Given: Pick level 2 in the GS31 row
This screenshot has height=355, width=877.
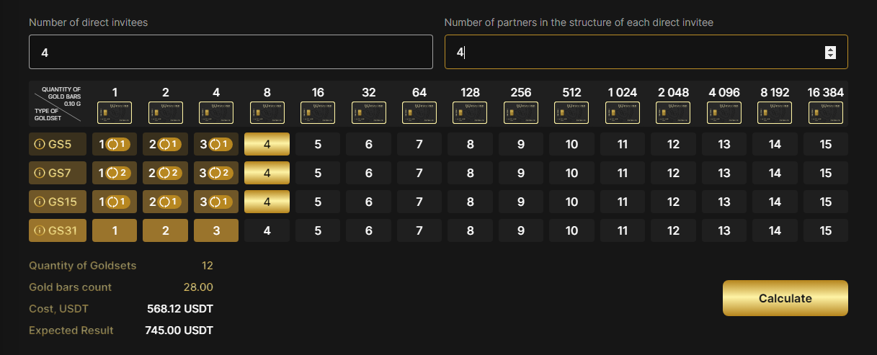Looking at the screenshot, I should click(165, 231).
